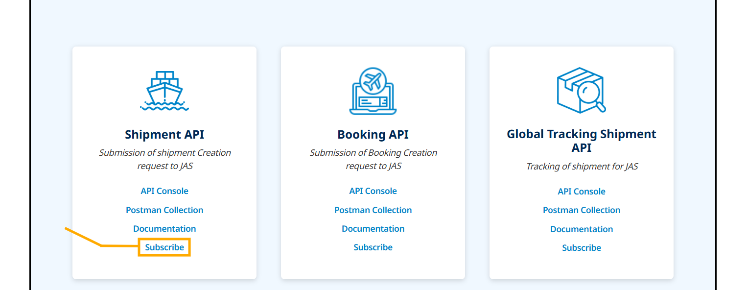View Documentation for Booking API
The width and height of the screenshot is (747, 290).
coord(373,229)
